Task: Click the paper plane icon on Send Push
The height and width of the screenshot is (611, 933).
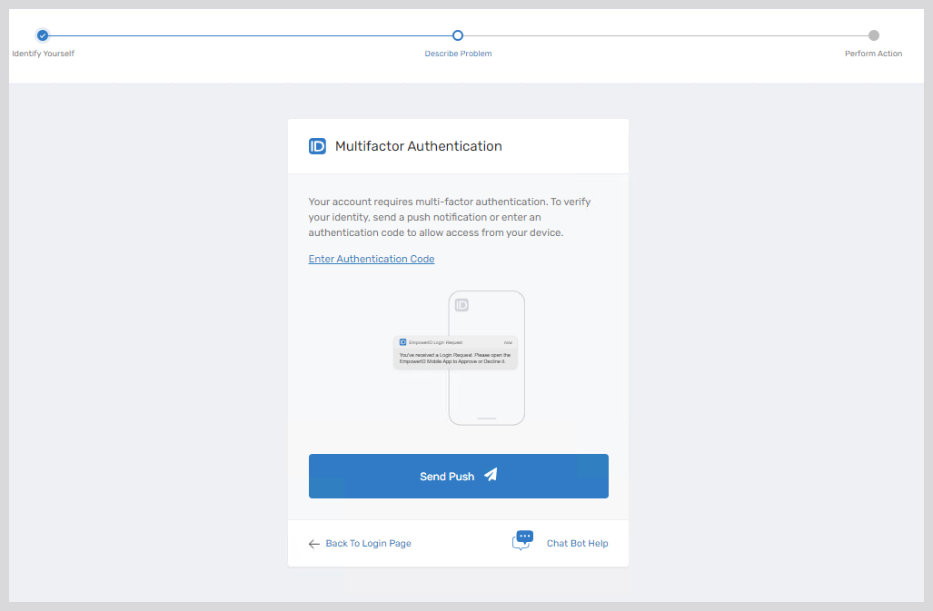Action: pyautogui.click(x=489, y=475)
